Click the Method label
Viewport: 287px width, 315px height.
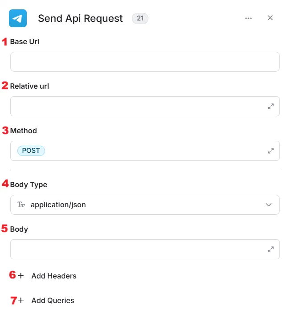(24, 131)
